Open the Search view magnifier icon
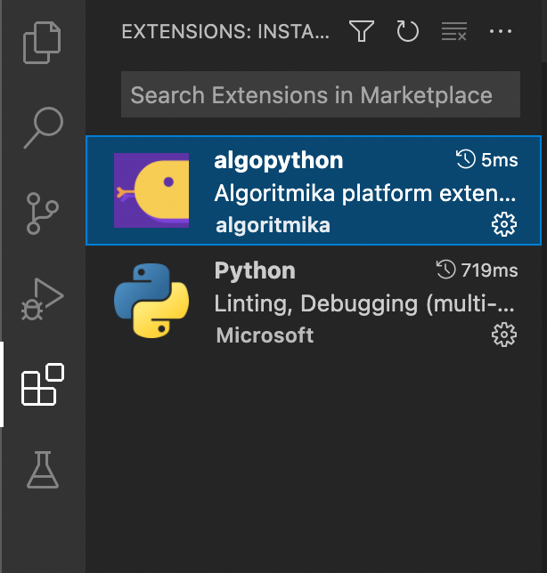 [x=43, y=127]
